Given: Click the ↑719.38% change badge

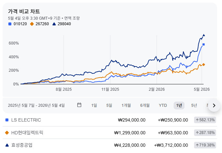Looking at the screenshot, I should [x=205, y=145].
